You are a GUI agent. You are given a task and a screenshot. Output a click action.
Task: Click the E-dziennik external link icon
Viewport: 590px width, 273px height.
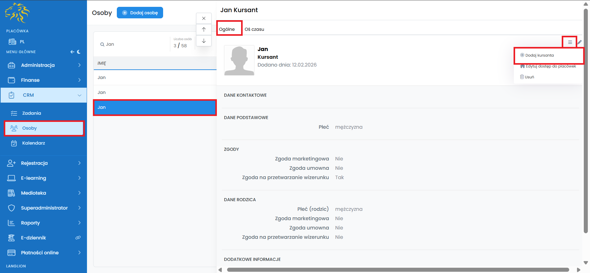click(x=78, y=238)
